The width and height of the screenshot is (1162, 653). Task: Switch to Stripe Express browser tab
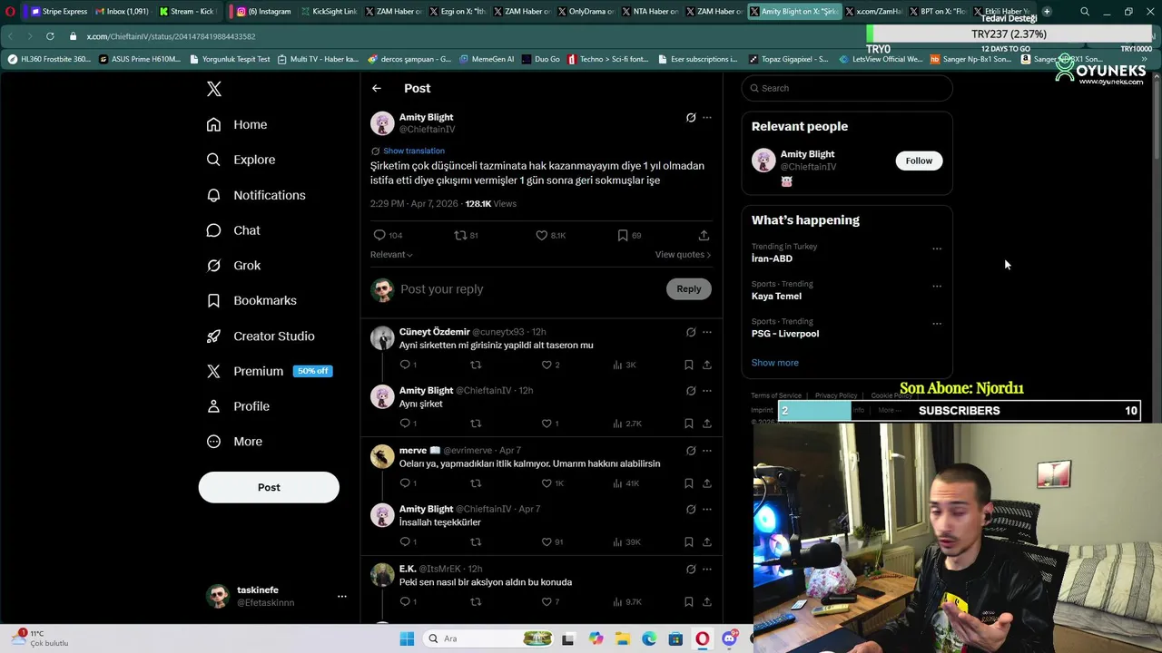point(59,12)
